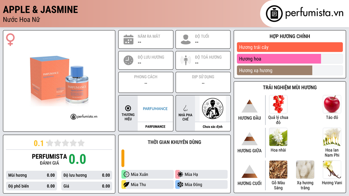Click the nose icon for Nhà pha chế
Screen dimensions: 349x196
click(185, 108)
